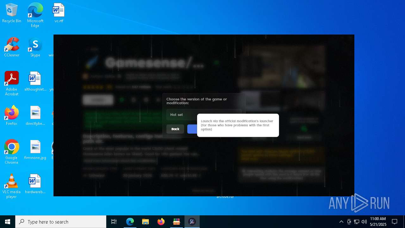405x228 pixels.
Task: Select the althoughlet... Word document
Action: (35, 81)
